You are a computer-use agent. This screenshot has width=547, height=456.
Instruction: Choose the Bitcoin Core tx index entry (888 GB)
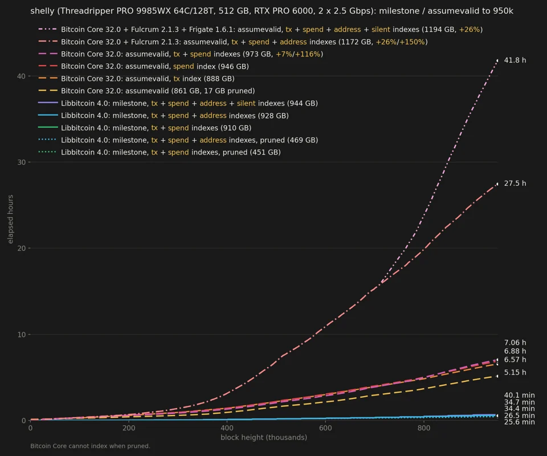tap(136, 79)
